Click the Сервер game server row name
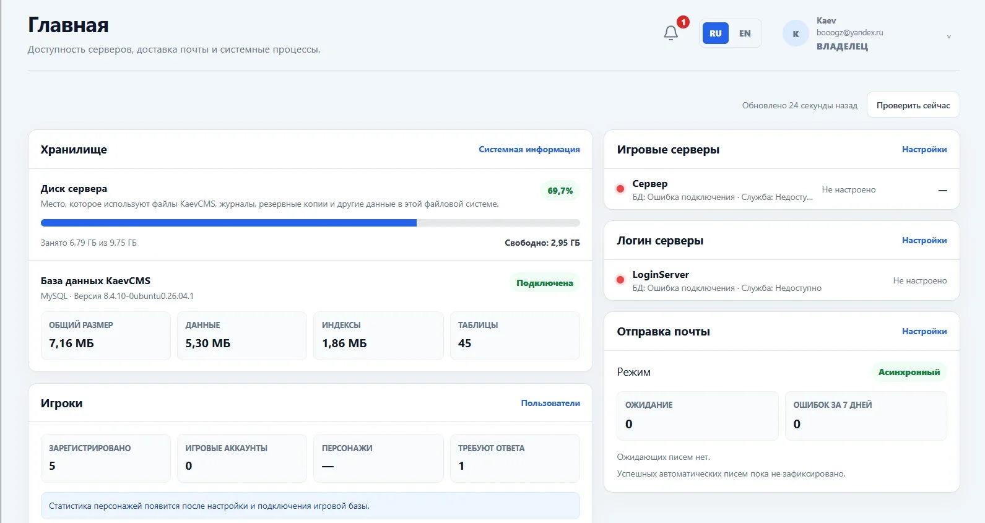Screen dimensions: 985x523 (650, 183)
